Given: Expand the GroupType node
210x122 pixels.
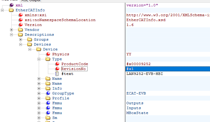Looking at the screenshot, I should click(39, 94).
